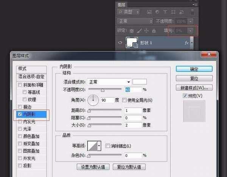Filter layers by type layers icon

tap(165, 12)
